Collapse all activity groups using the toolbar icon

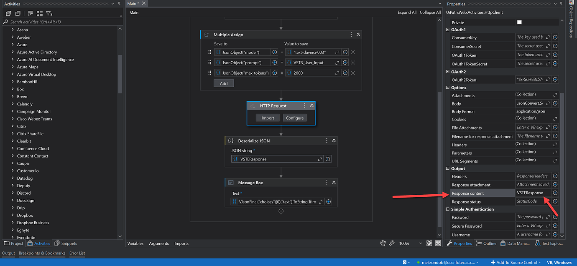[17, 13]
